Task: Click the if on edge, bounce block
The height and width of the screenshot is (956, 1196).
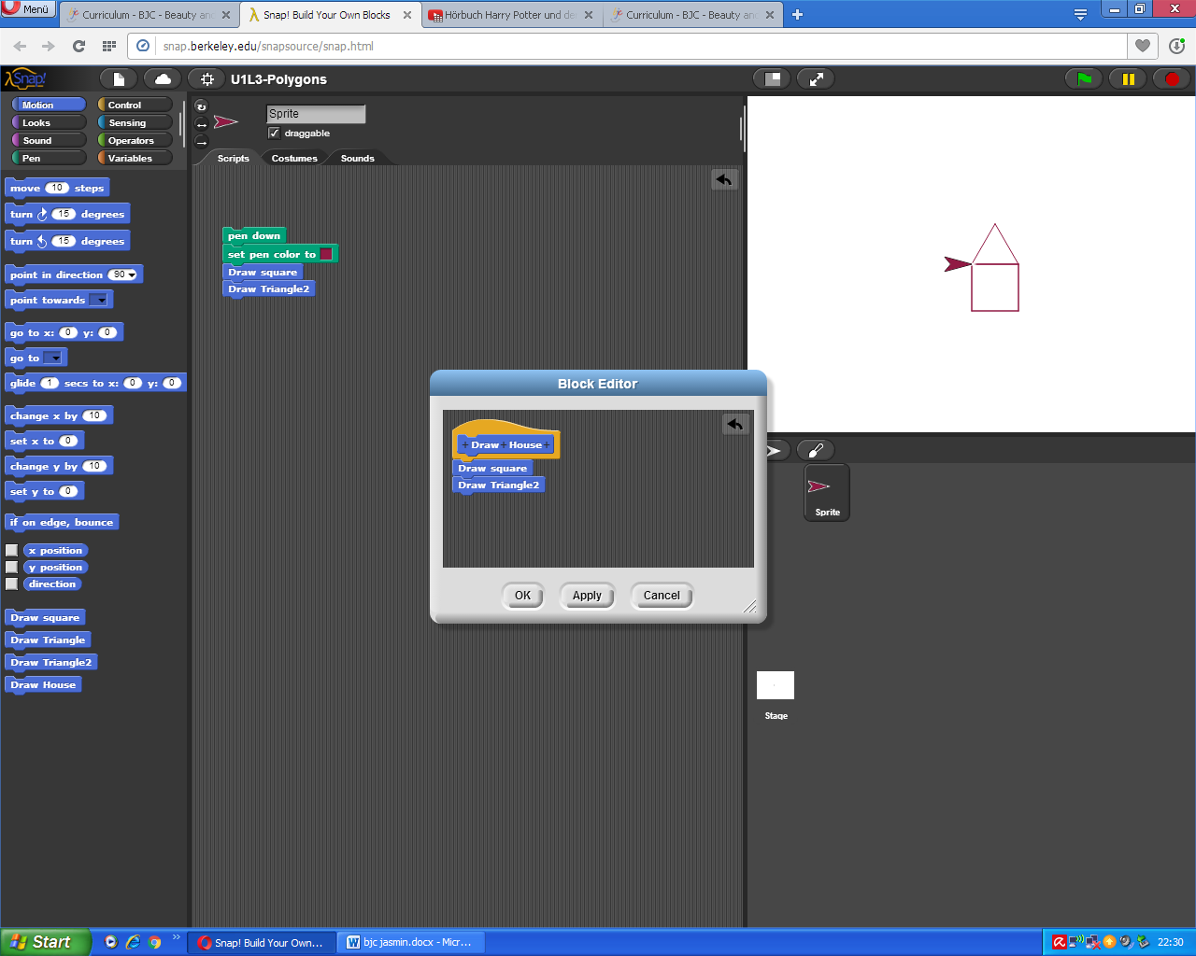Action: [62, 523]
